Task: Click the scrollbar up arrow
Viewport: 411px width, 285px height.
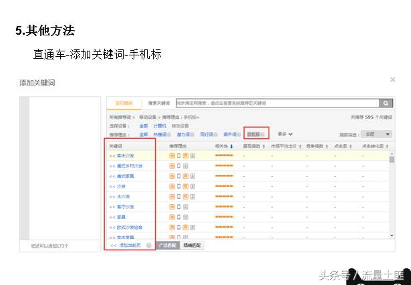Action: point(392,154)
